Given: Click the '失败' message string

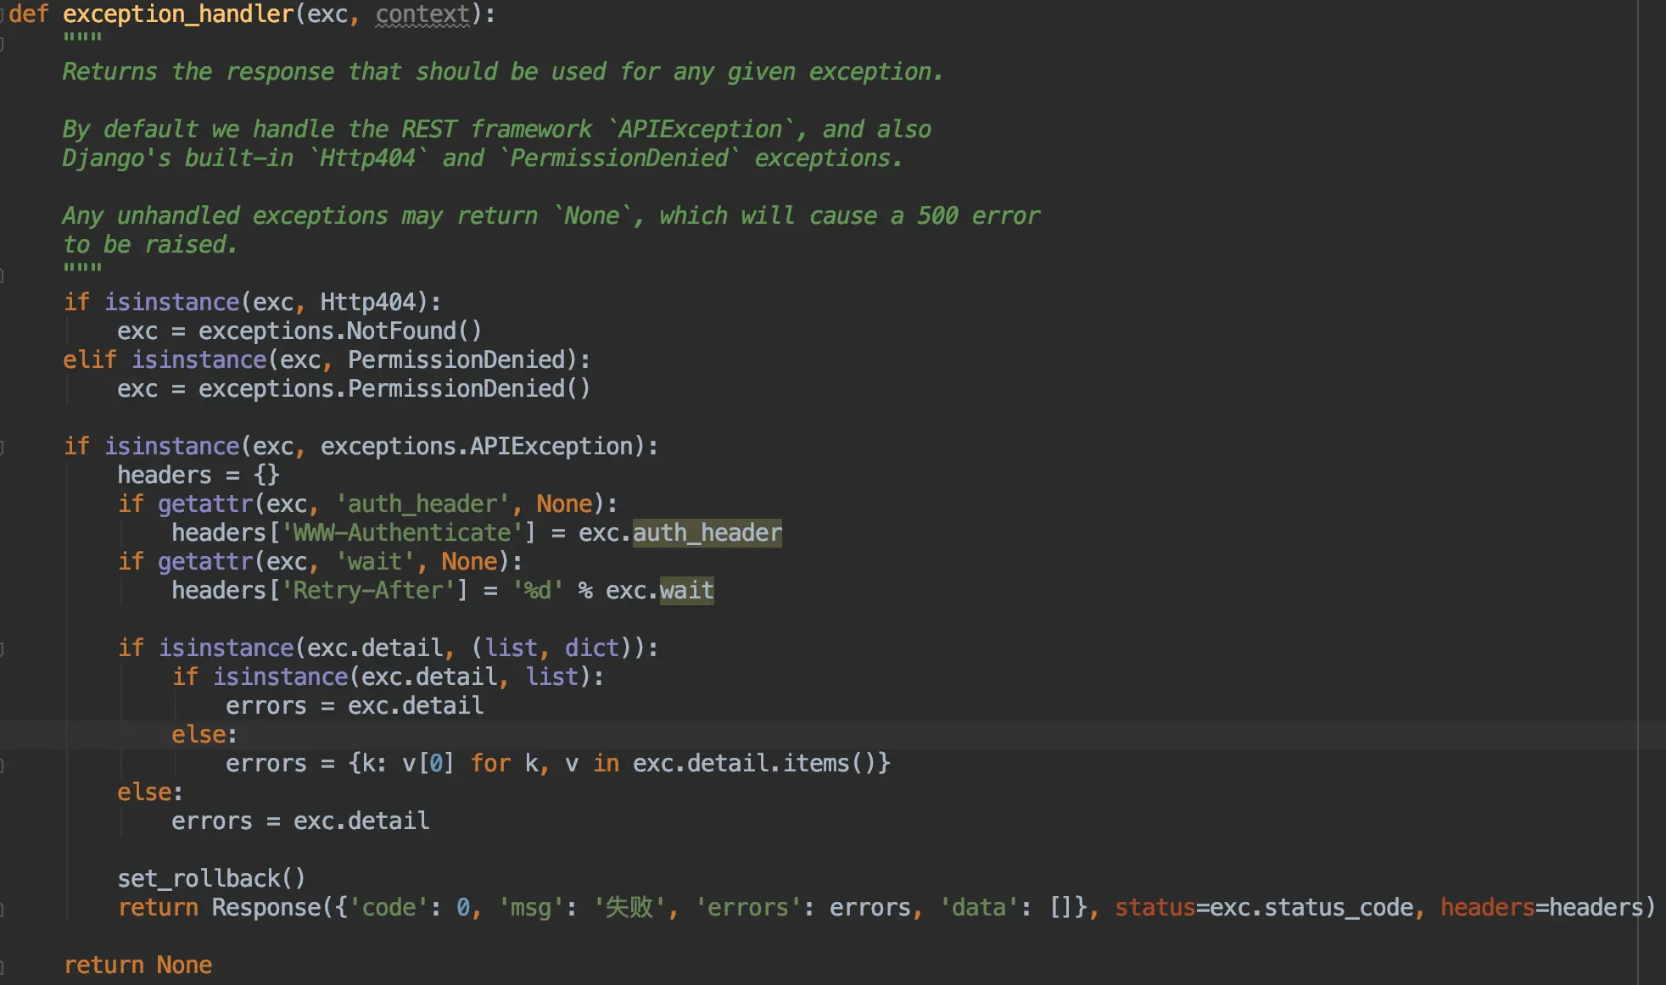Looking at the screenshot, I should [x=629, y=908].
